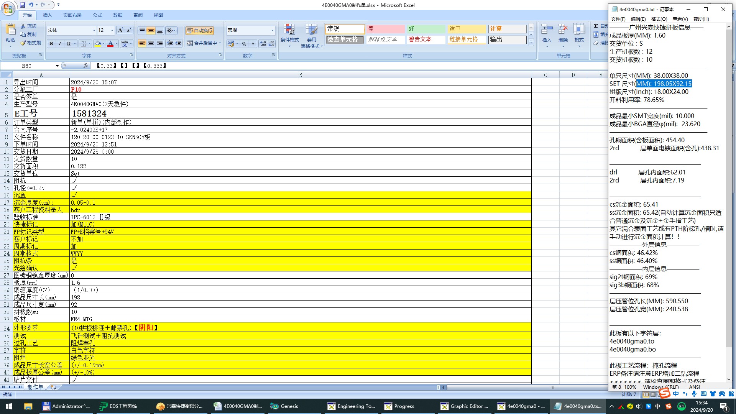This screenshot has width=736, height=414.
Task: Switch to the 公式 ribbon tab
Action: click(97, 15)
